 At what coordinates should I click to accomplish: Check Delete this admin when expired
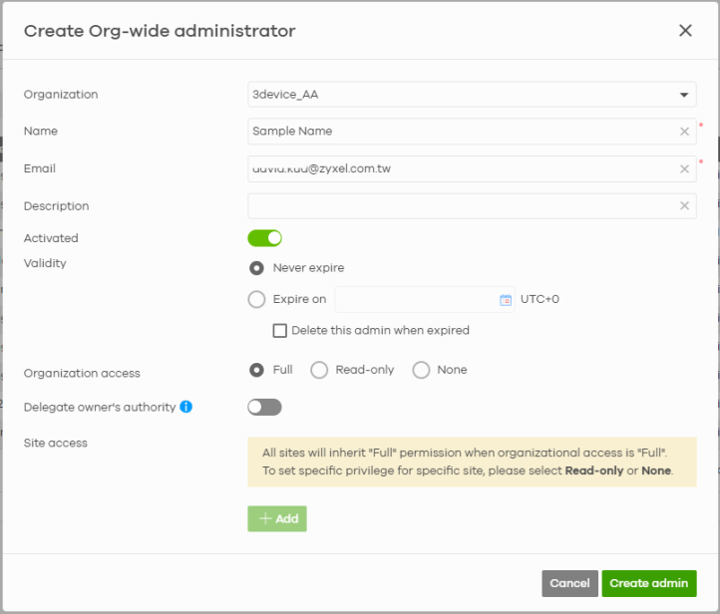[280, 330]
